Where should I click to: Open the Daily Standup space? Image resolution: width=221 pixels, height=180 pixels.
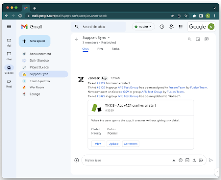43,61
